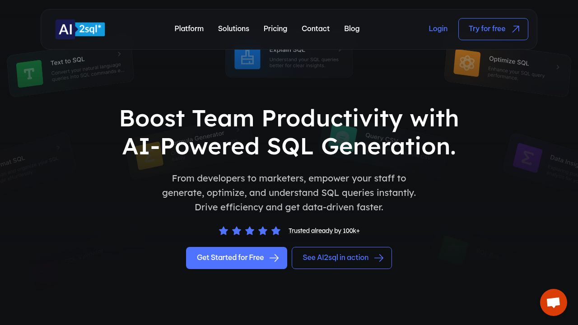Click arrow icon in See AI2sql in action

point(379,258)
